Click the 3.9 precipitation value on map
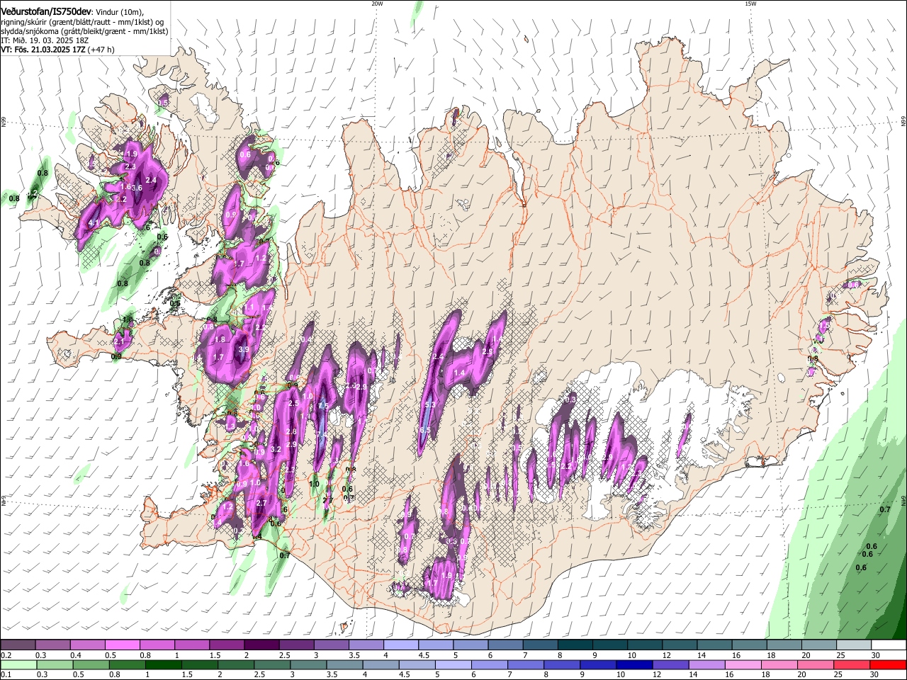907x680 pixels. (x=244, y=349)
